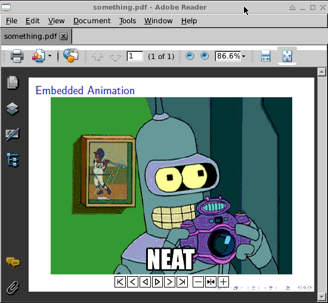Open the zoom level dropdown arrow
The image size is (328, 303).
[x=243, y=56]
